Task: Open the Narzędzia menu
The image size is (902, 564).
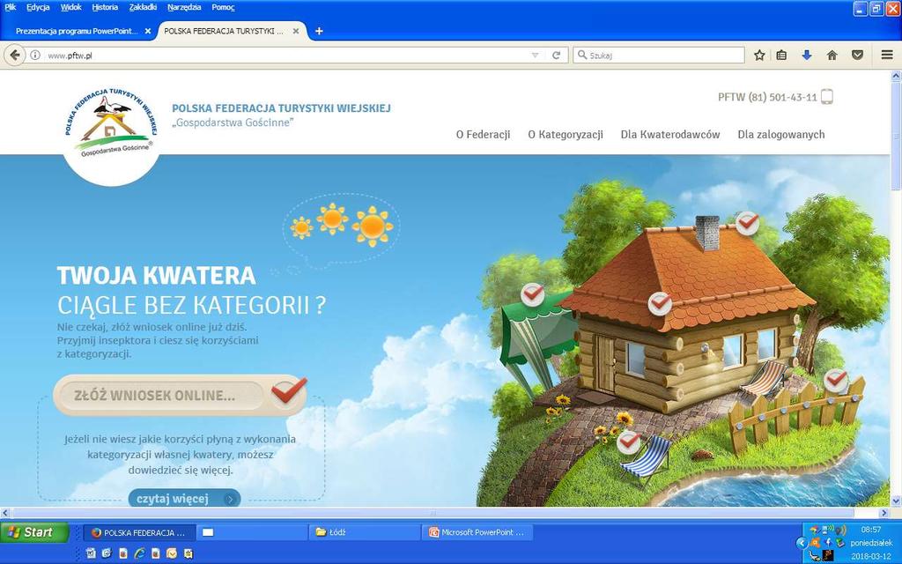Action: click(x=184, y=7)
